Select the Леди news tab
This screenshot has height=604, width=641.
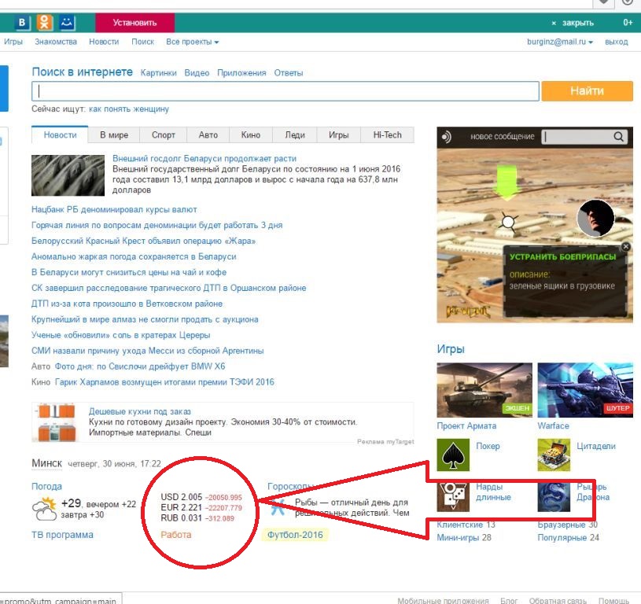click(x=295, y=134)
